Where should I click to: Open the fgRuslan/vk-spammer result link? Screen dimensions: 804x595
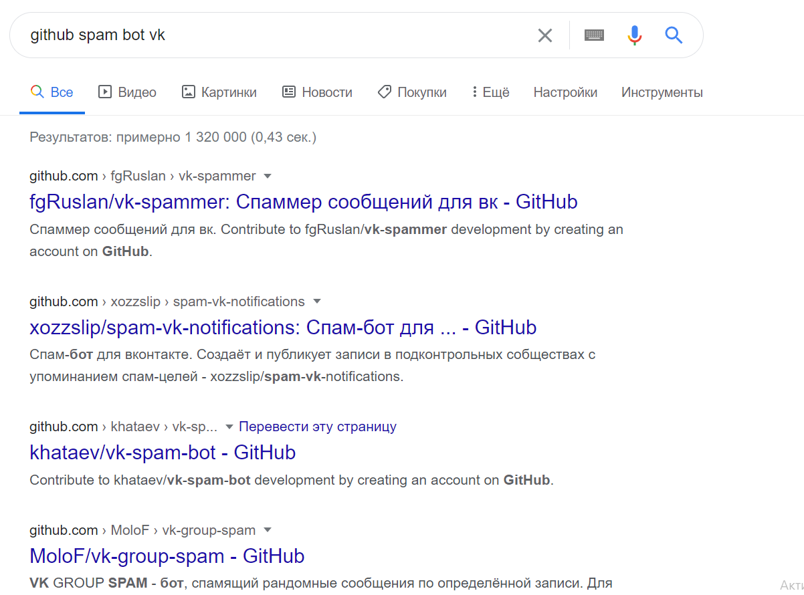tap(304, 201)
